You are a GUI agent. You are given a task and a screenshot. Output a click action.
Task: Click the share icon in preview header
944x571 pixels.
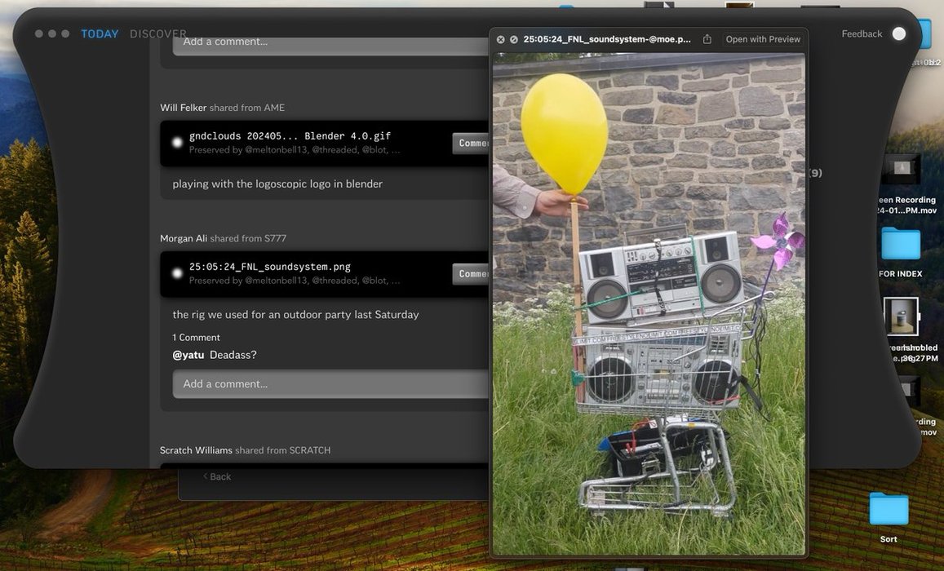point(707,39)
